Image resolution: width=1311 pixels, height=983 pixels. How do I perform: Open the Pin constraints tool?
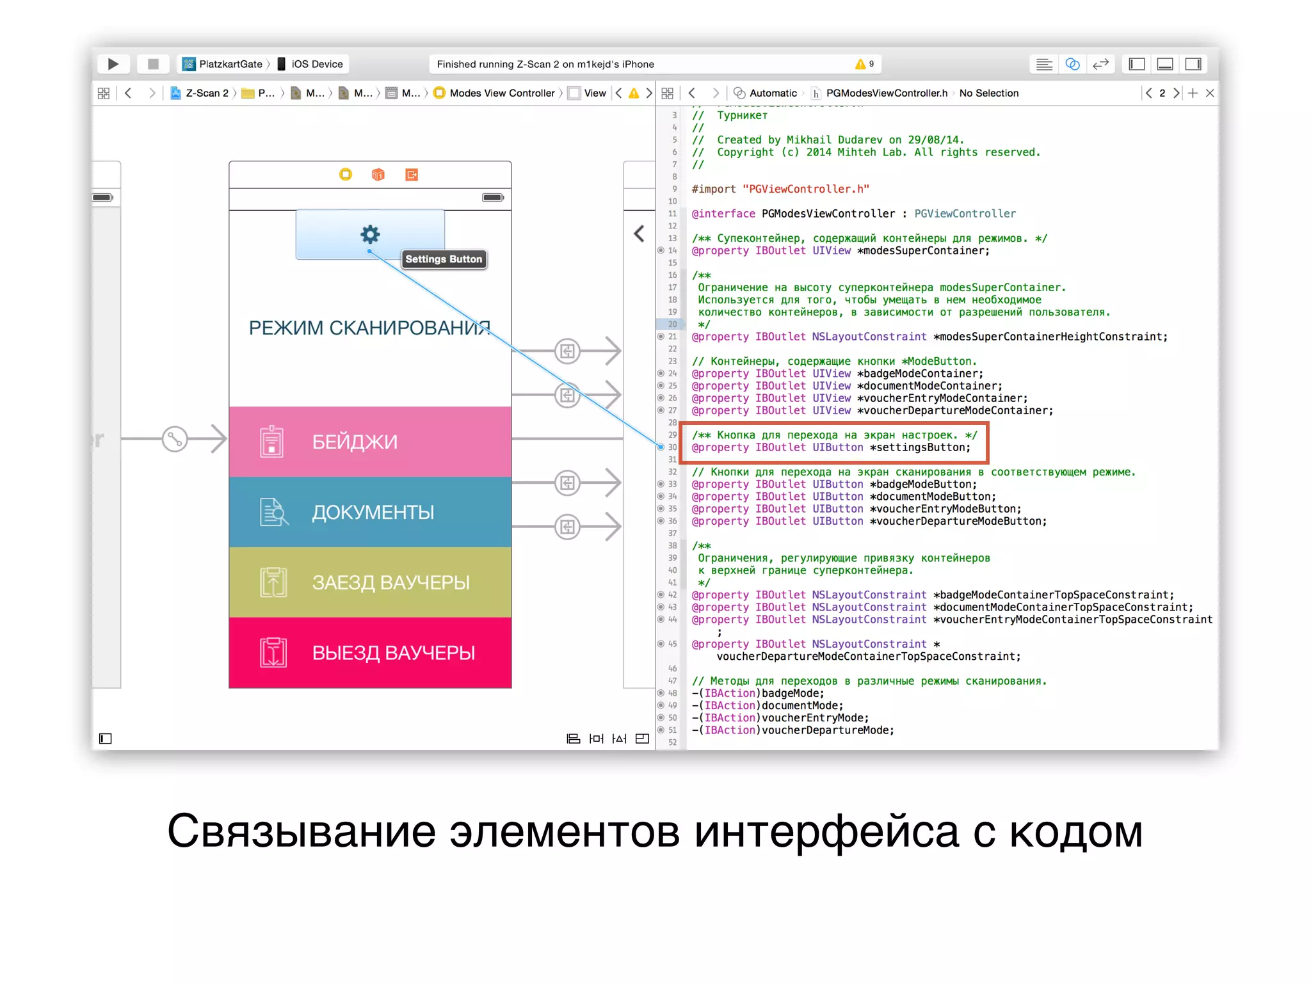tap(597, 739)
